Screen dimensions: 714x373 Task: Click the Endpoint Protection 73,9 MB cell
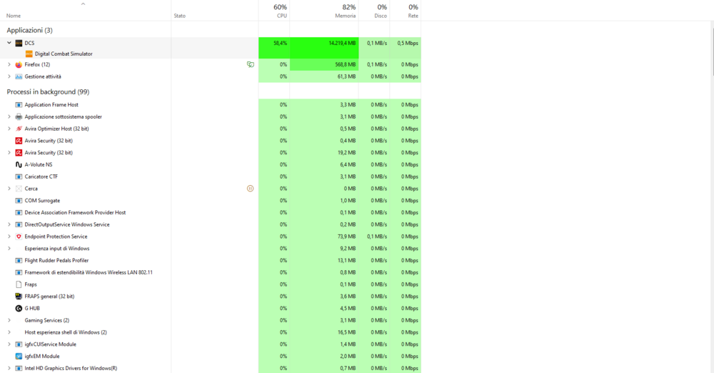(324, 237)
